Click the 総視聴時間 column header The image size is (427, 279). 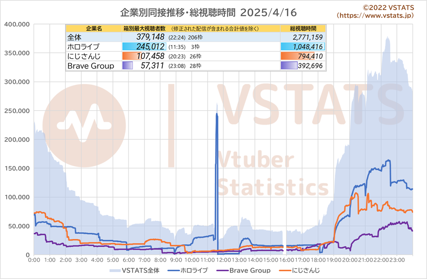point(303,28)
